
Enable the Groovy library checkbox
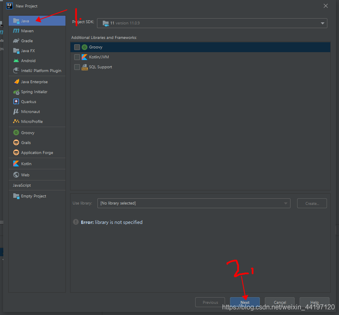coord(77,47)
